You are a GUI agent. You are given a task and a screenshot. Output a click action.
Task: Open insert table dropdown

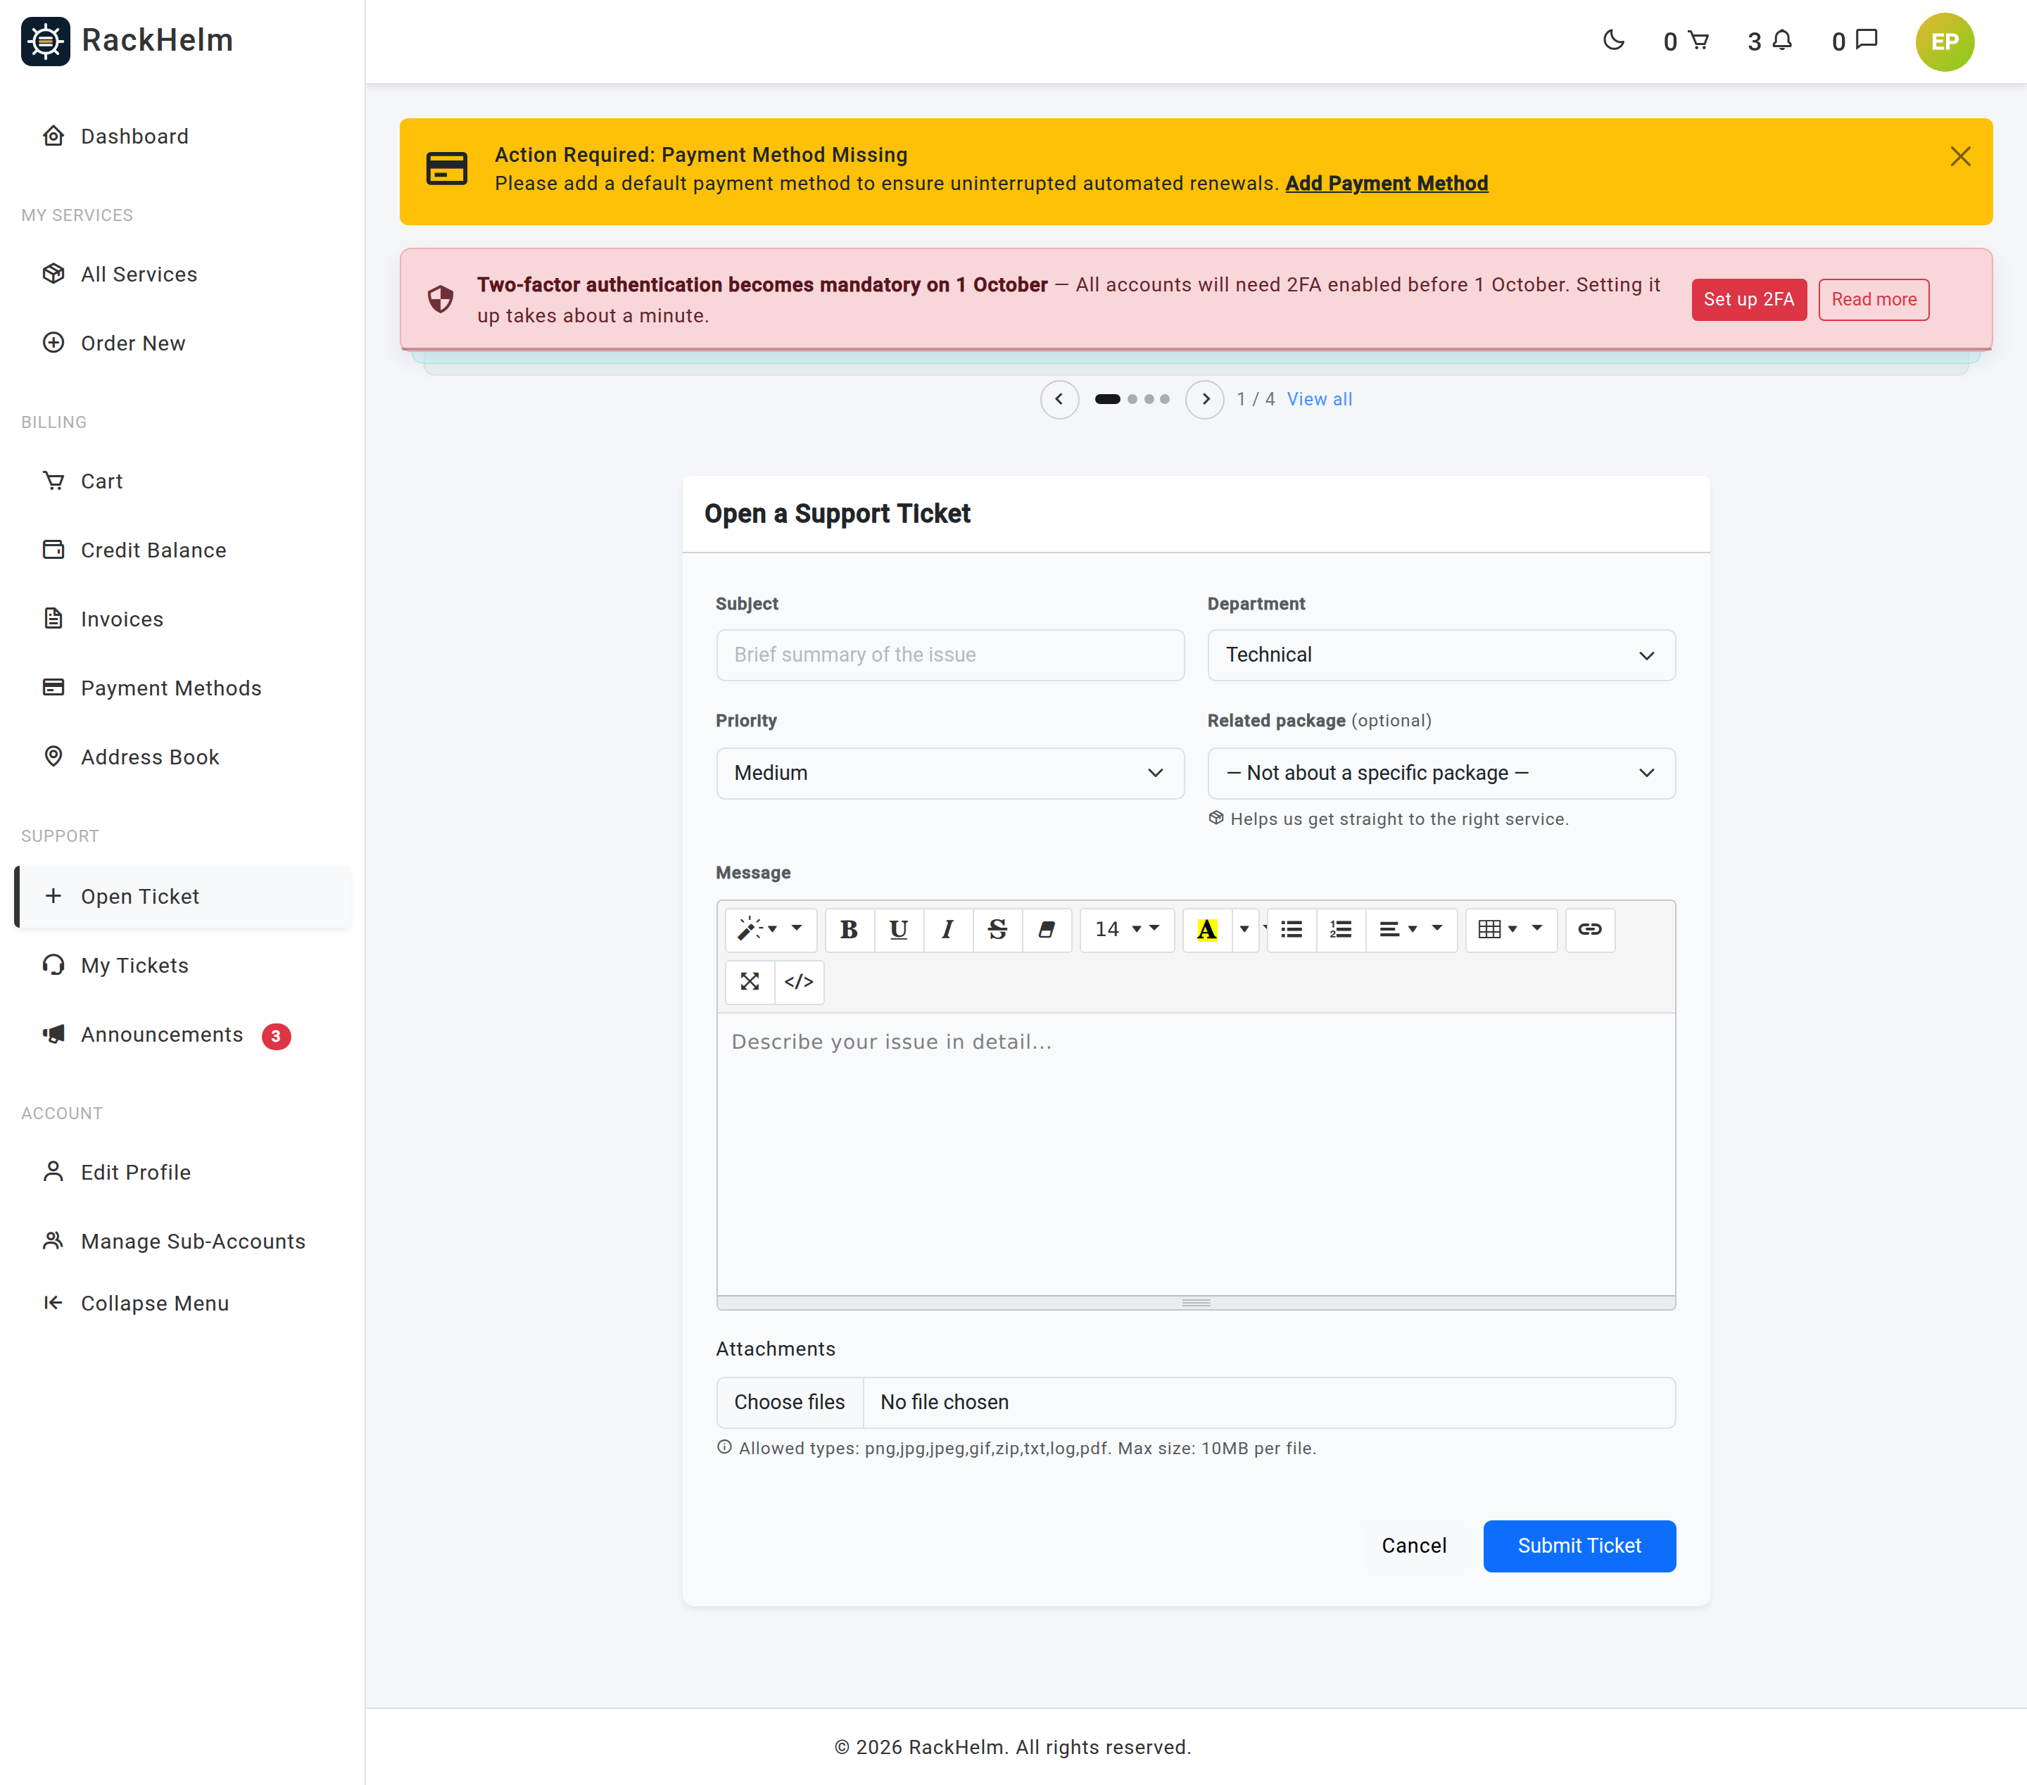(1510, 931)
